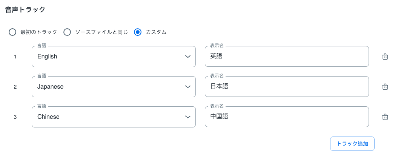The height and width of the screenshot is (158, 398).
Task: Delete audio track 1 with trash icon
Action: (x=385, y=57)
